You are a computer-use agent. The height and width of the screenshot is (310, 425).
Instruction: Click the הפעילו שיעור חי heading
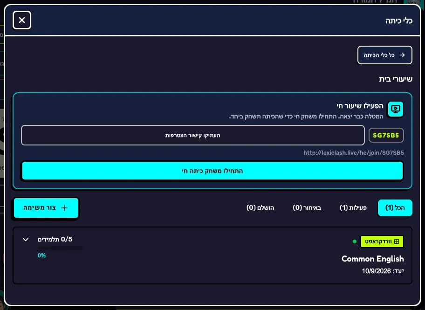(360, 106)
